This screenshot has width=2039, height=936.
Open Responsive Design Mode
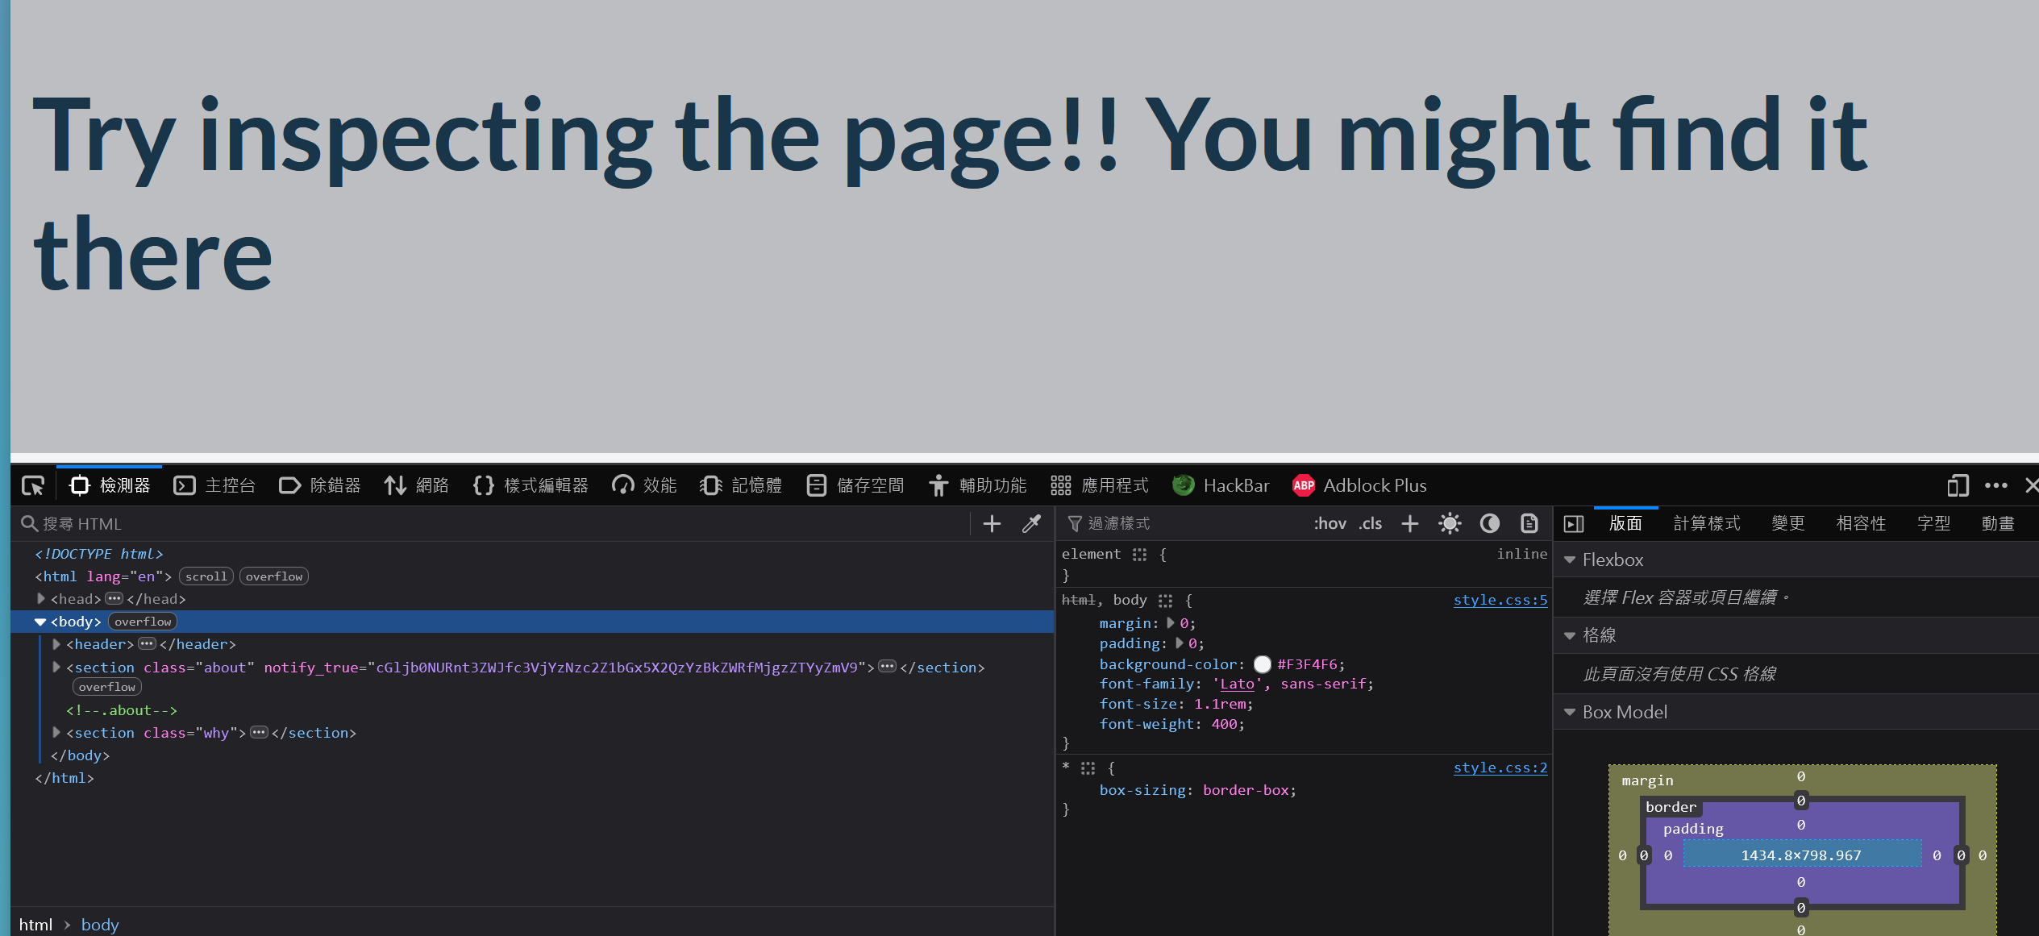tap(1957, 485)
